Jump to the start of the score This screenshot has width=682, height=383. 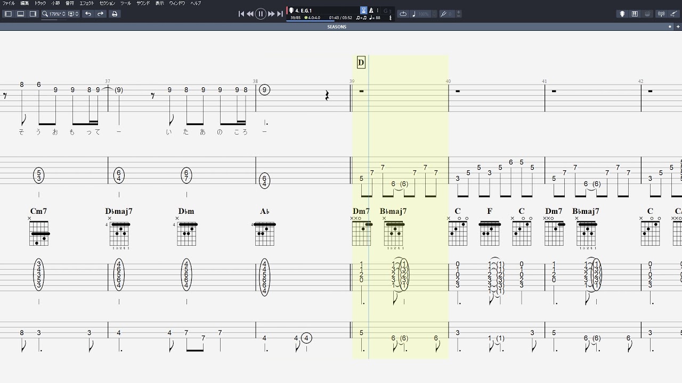(241, 14)
